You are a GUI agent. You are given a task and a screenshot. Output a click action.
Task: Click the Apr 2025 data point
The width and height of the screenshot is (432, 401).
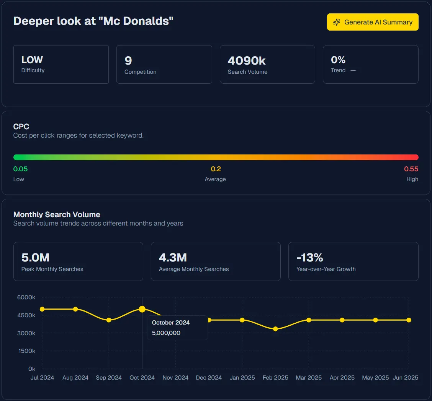click(342, 320)
